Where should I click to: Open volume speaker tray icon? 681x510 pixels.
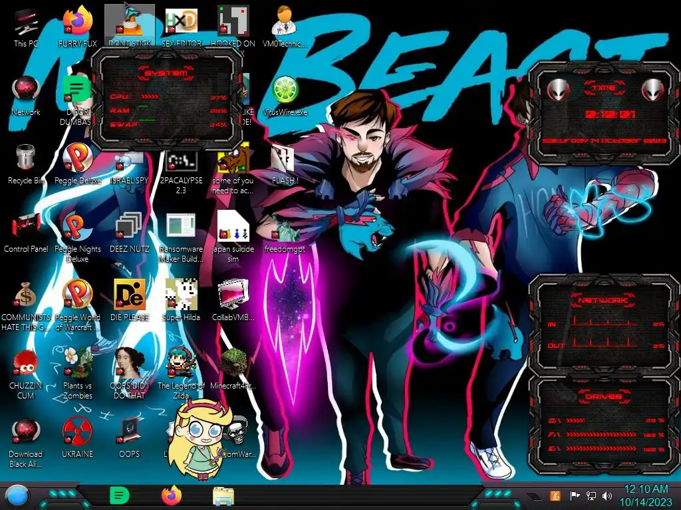tap(607, 495)
